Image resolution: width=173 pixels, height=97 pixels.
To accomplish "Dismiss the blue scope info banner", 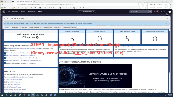I will click(x=167, y=23).
